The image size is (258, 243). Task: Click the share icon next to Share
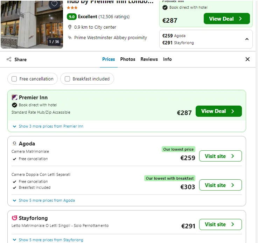pyautogui.click(x=9, y=59)
